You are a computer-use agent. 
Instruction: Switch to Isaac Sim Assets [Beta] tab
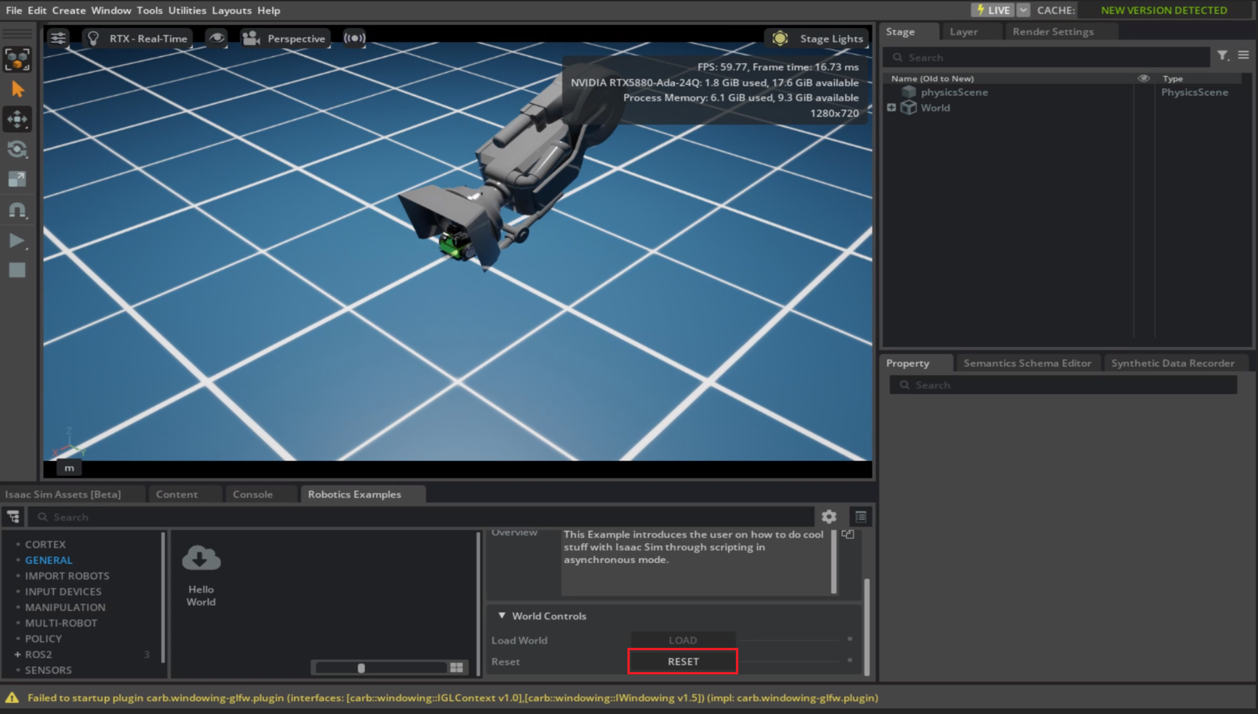tap(63, 494)
